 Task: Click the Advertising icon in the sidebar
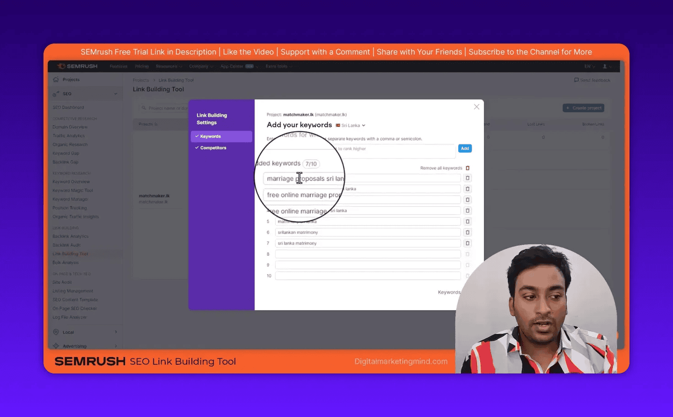[56, 346]
